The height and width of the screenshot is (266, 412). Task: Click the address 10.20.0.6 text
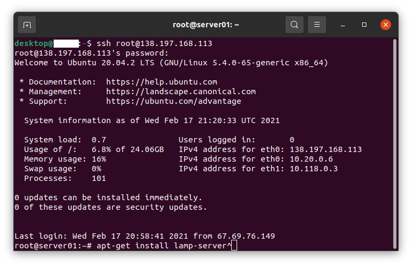click(x=311, y=159)
